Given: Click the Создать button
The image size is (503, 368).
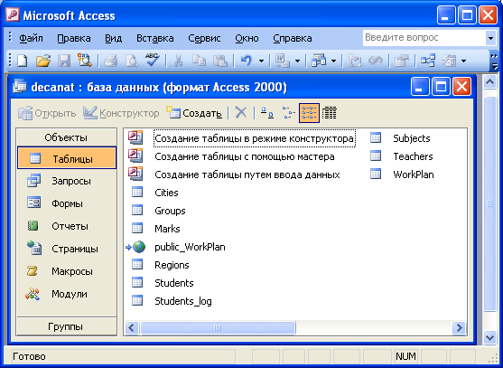Looking at the screenshot, I should (194, 113).
